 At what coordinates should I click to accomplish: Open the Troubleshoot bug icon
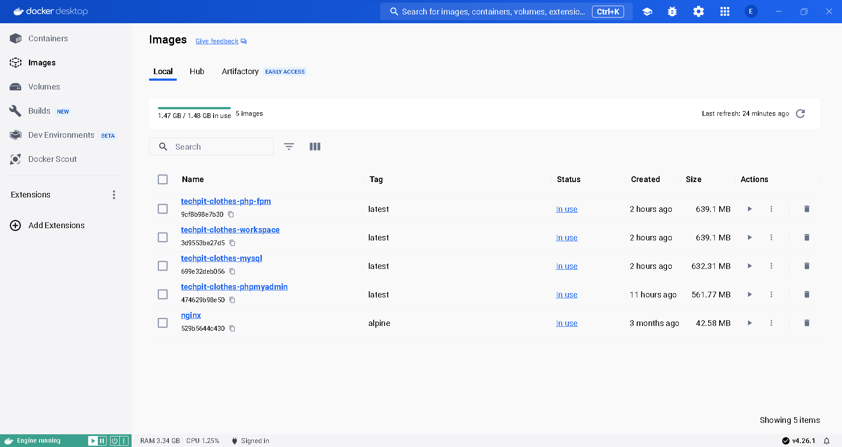tap(672, 11)
